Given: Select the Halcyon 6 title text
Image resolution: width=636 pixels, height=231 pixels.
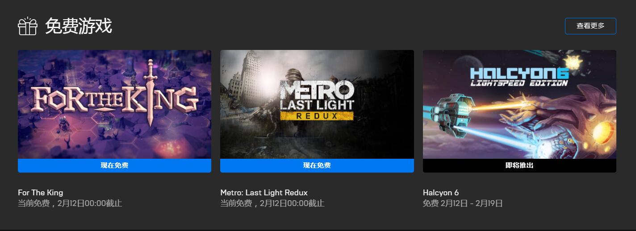Looking at the screenshot, I should pos(441,193).
